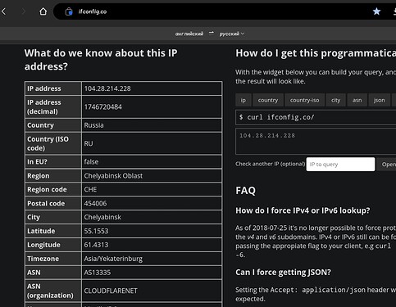Click the 104.28.214.228 result output box
396x307 pixels.
click(x=316, y=142)
